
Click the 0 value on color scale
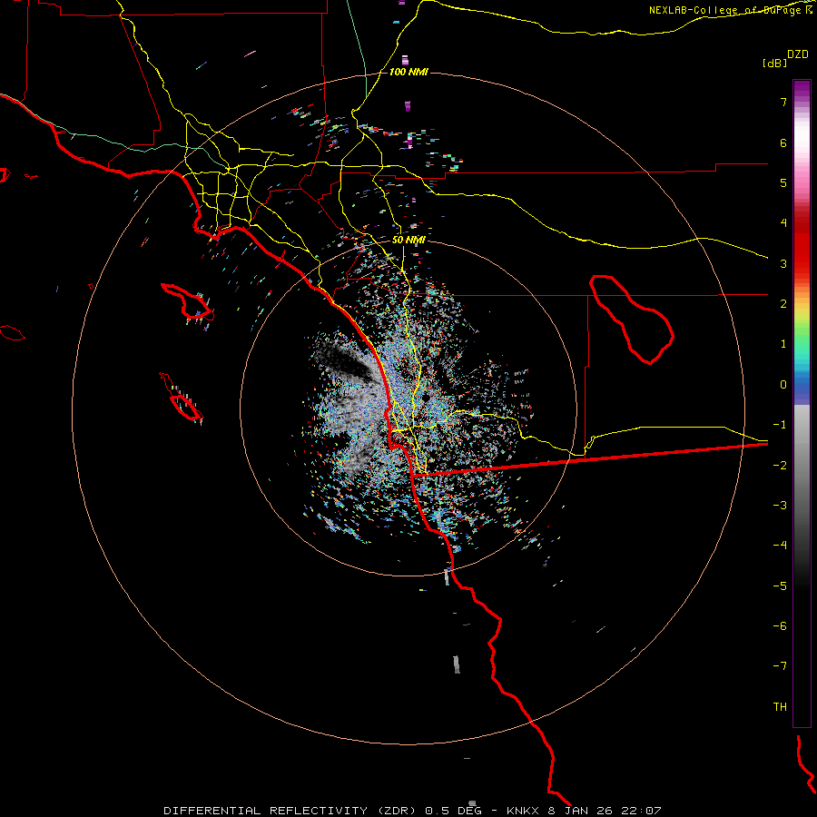point(783,385)
